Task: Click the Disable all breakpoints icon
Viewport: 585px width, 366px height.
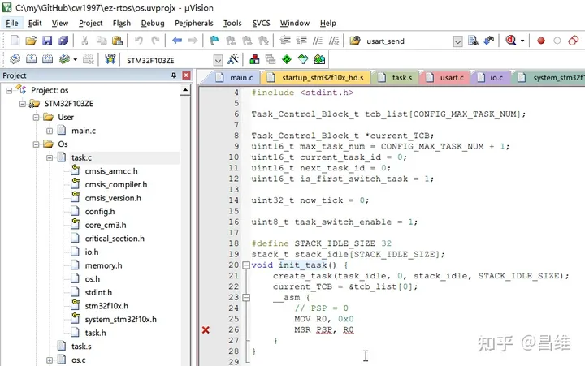Action: [574, 41]
